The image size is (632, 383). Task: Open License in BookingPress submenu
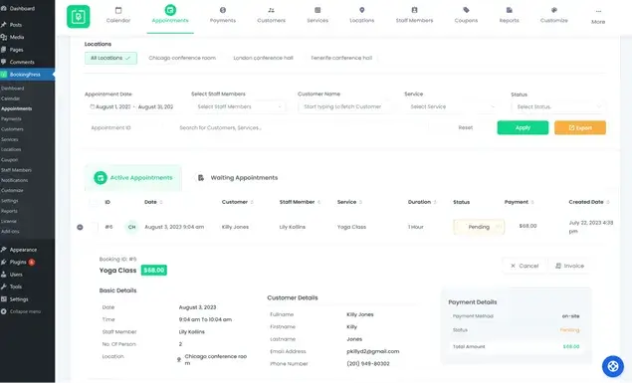tap(9, 222)
